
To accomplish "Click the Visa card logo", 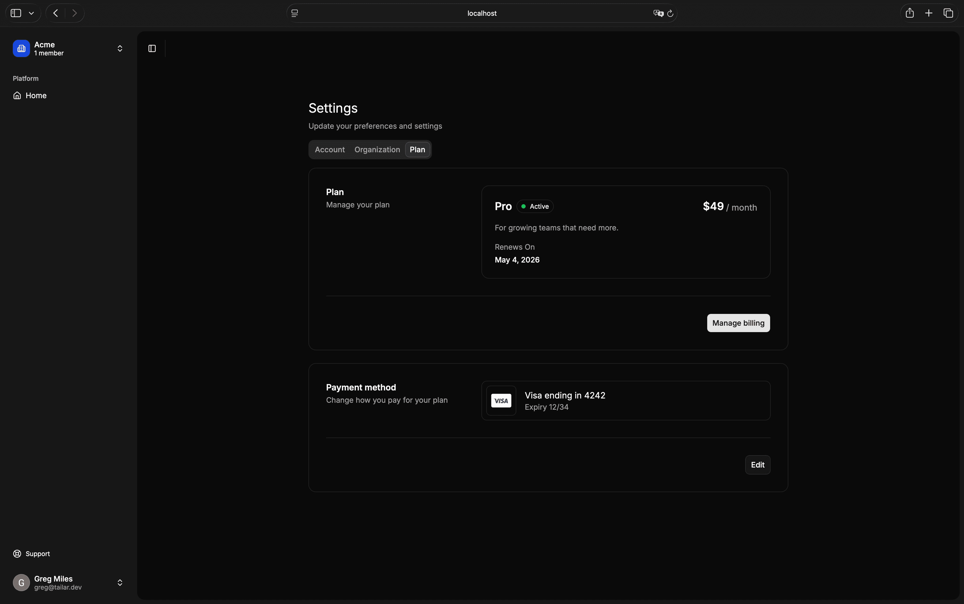I will [x=501, y=401].
